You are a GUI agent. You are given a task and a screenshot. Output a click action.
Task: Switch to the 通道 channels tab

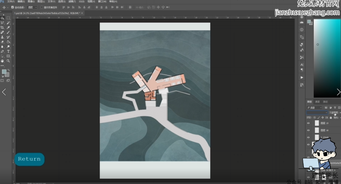point(317,102)
